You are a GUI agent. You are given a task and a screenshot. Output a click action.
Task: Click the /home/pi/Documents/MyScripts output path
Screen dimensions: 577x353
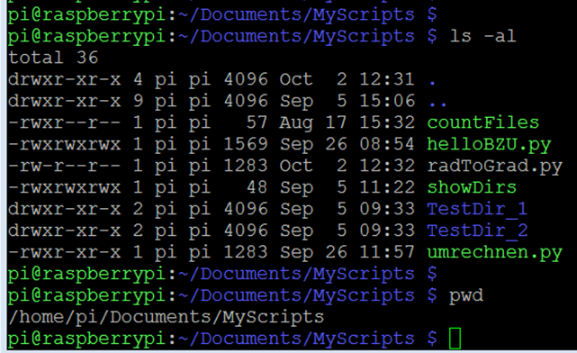tap(166, 317)
